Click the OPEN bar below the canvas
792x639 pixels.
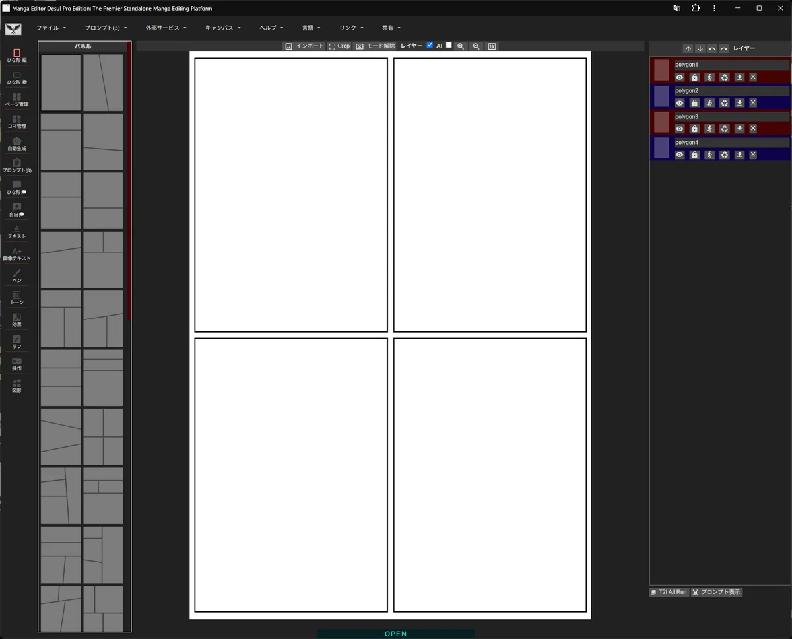395,634
